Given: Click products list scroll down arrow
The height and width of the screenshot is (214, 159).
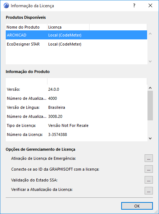Looking at the screenshot, I should pos(150,61).
